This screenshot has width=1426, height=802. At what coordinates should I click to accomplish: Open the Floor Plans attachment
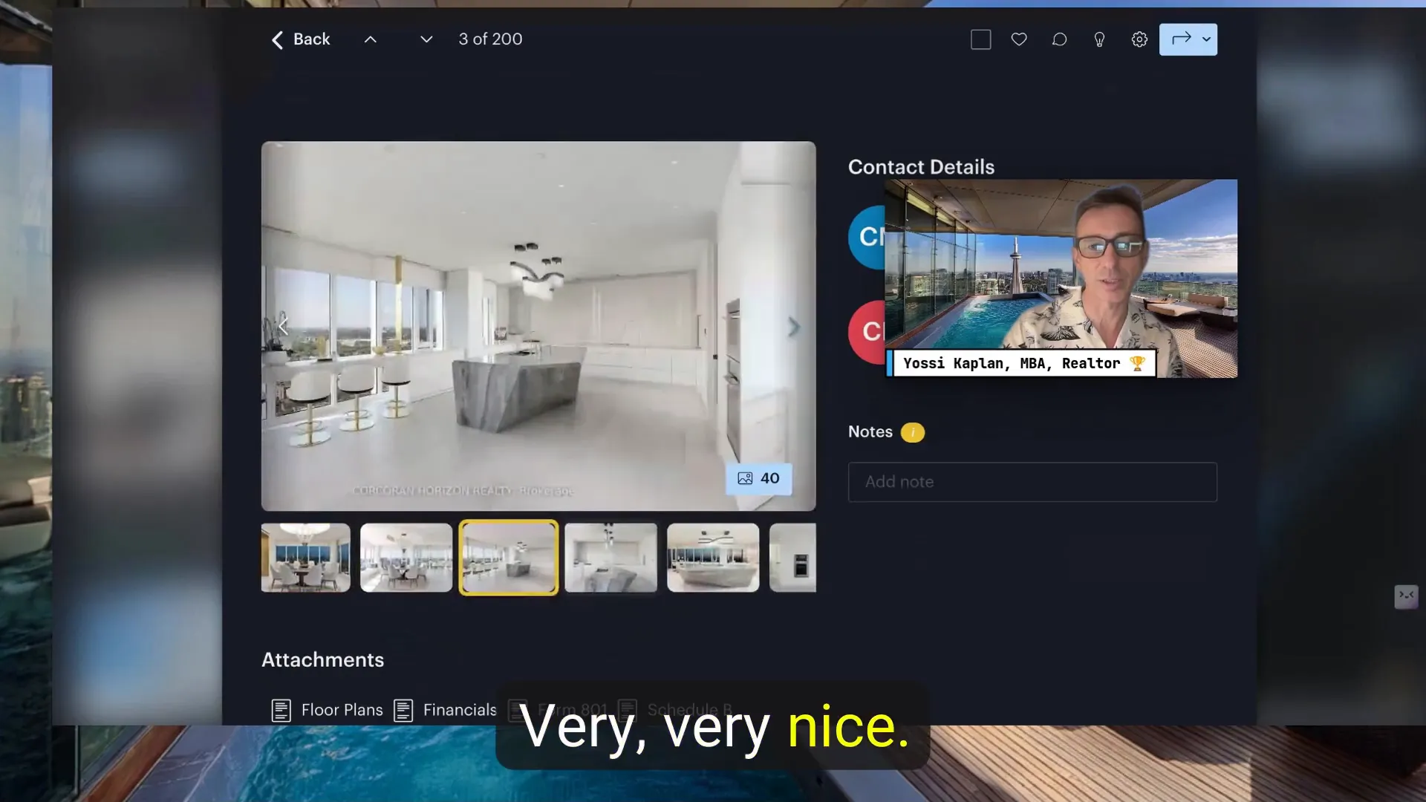pyautogui.click(x=327, y=710)
